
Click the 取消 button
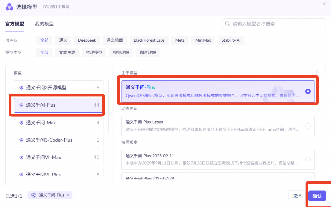pos(297,196)
